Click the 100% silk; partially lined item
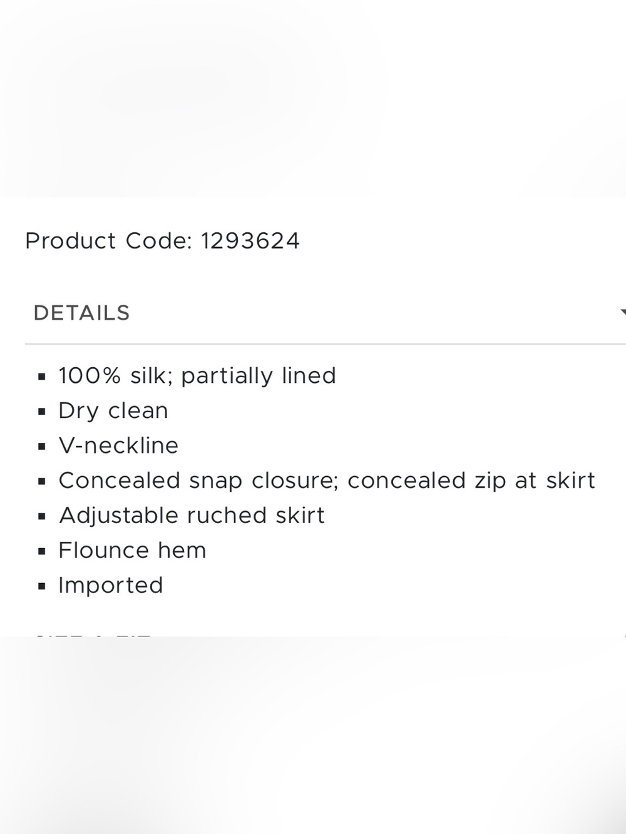This screenshot has width=626, height=834. pyautogui.click(x=197, y=375)
